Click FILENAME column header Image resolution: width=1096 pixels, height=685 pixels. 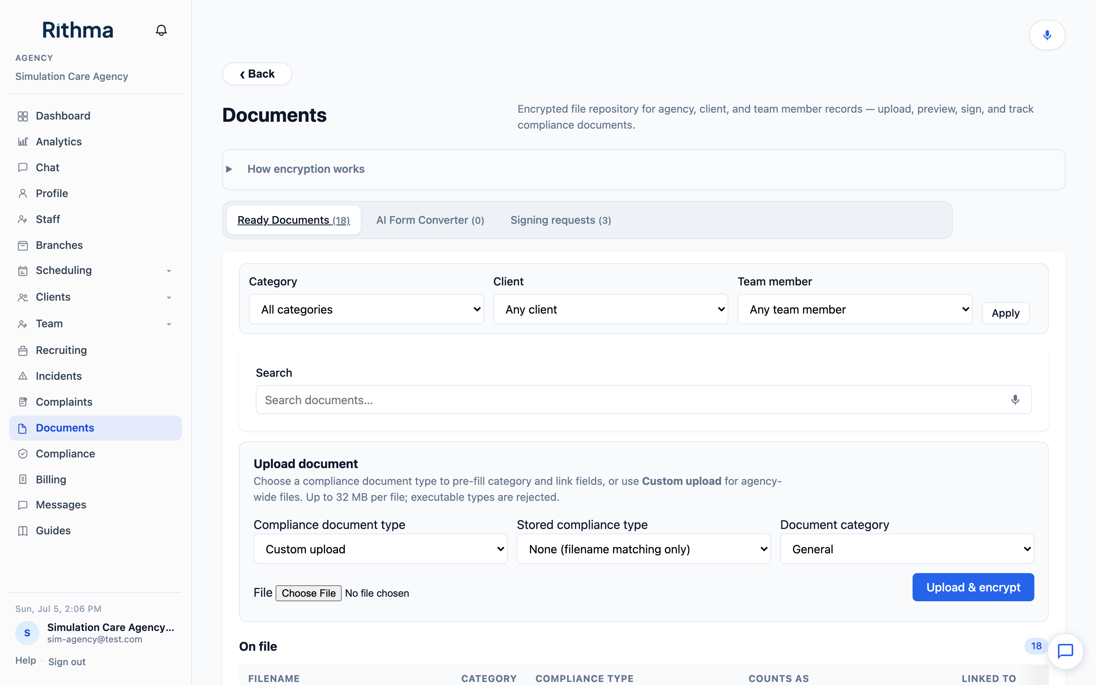(x=274, y=678)
